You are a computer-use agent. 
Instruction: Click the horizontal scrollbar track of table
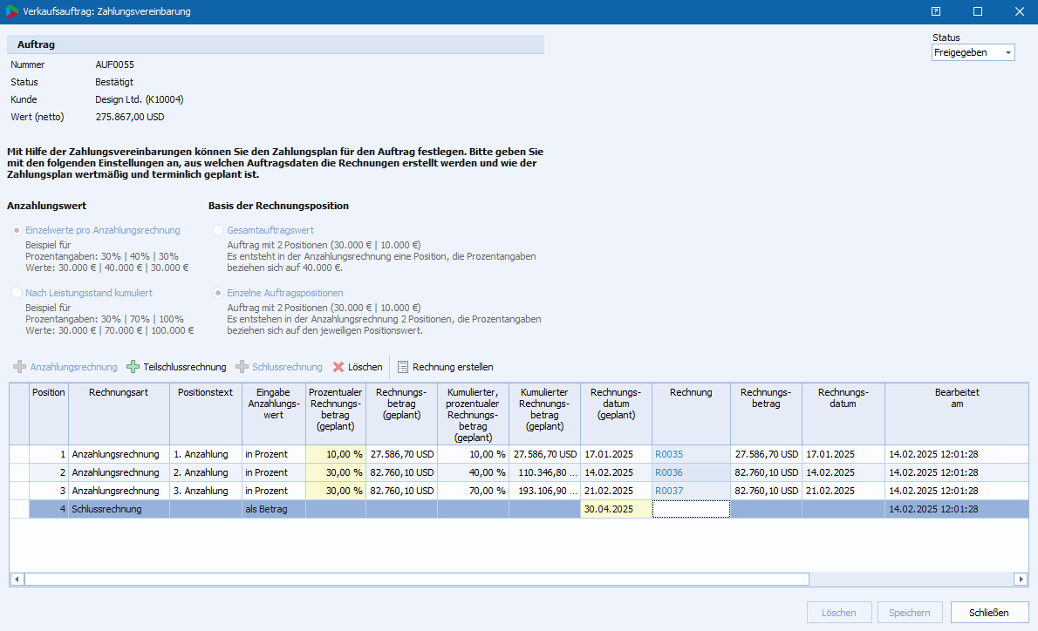click(x=912, y=579)
